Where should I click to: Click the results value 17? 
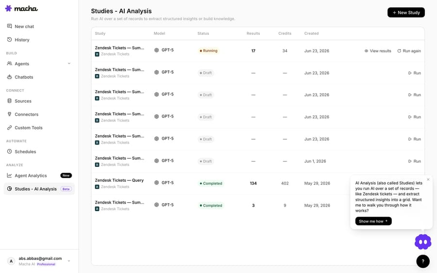pyautogui.click(x=253, y=51)
